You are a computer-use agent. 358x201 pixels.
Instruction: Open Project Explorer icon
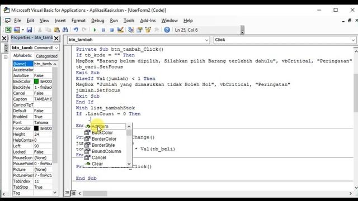(x=131, y=30)
